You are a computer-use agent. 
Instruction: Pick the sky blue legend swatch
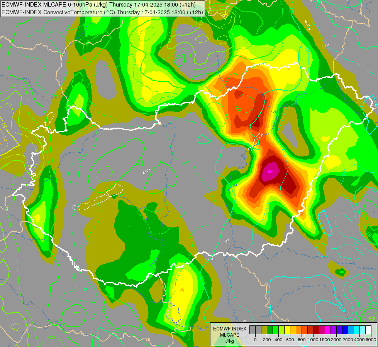click(351, 330)
